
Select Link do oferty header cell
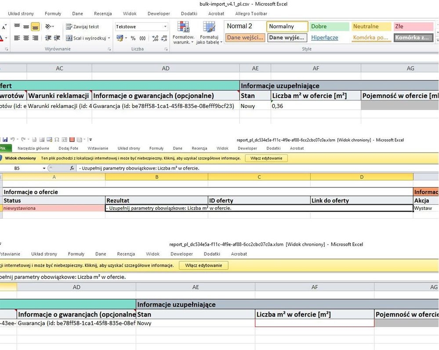click(x=362, y=200)
